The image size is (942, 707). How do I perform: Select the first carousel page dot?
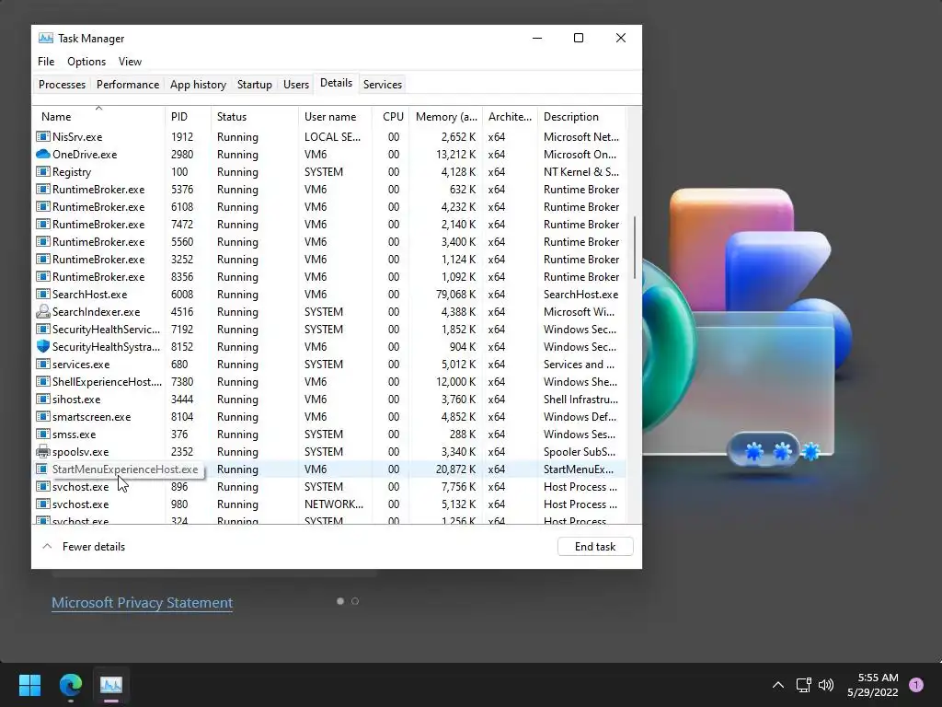340,601
